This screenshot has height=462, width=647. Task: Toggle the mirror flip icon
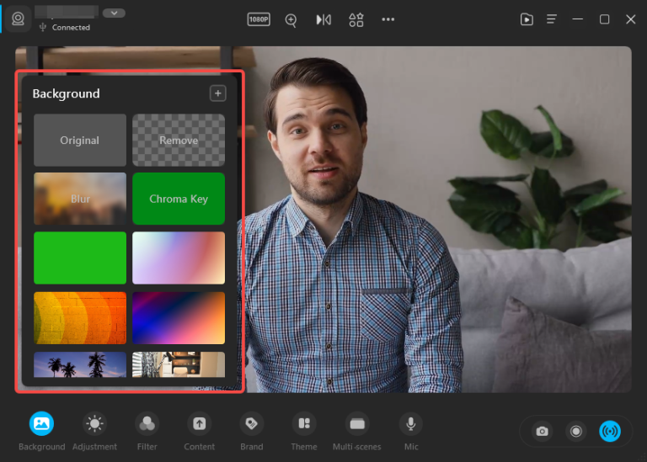tap(323, 19)
